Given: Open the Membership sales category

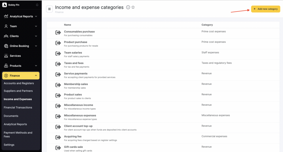Looking at the screenshot, I should coord(76,84).
